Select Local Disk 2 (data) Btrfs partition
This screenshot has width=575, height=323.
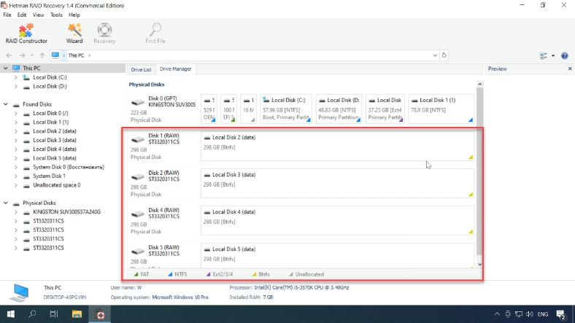(x=337, y=146)
